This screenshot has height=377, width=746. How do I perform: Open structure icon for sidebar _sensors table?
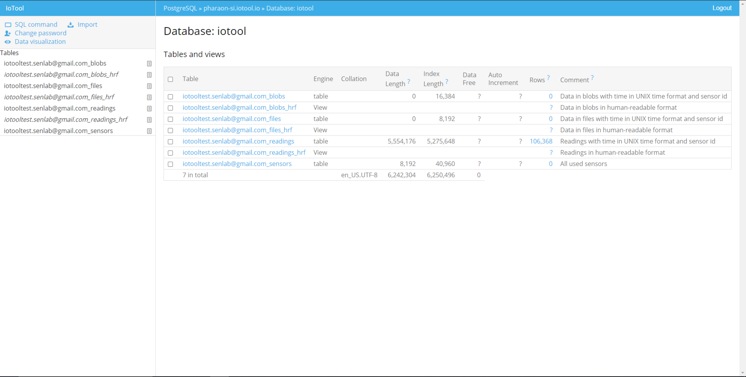pos(149,131)
